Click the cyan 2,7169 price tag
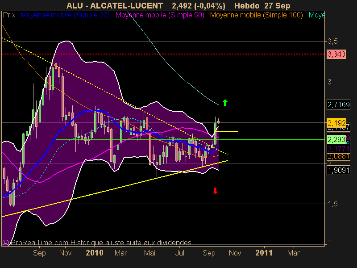 tap(339, 105)
